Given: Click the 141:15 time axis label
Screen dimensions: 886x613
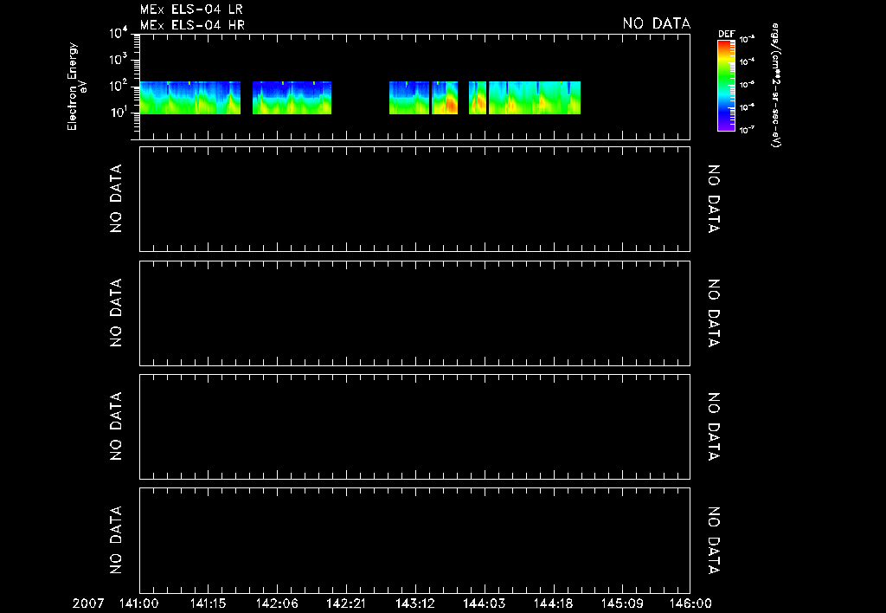Looking at the screenshot, I should tap(208, 603).
